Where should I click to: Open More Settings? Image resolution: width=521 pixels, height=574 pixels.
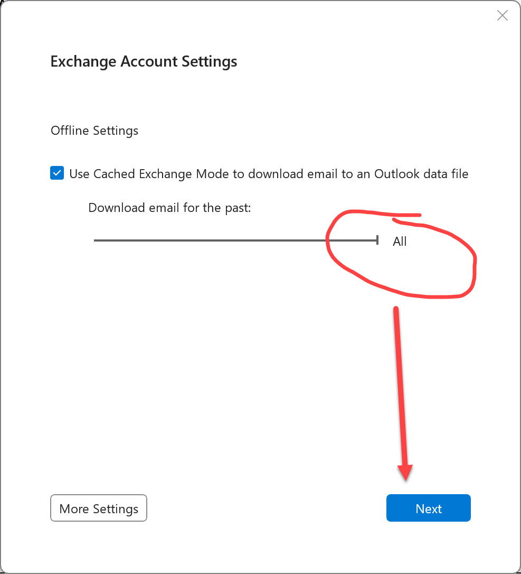[x=98, y=508]
